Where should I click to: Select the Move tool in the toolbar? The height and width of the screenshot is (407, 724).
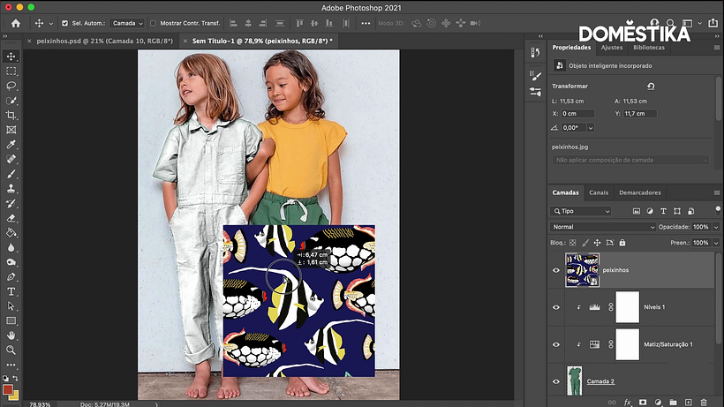pos(11,57)
